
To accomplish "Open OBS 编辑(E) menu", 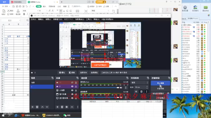I will tap(41, 19).
